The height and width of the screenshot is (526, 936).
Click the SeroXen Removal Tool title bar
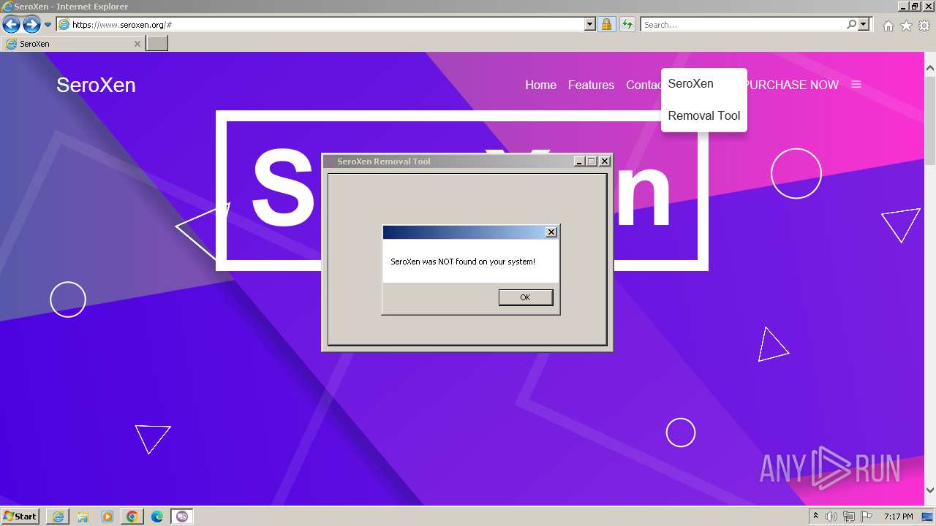click(448, 161)
